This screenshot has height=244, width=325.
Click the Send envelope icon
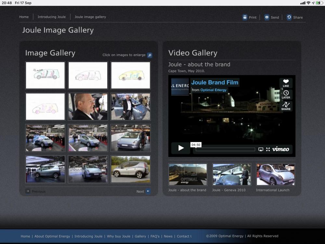coord(267,17)
